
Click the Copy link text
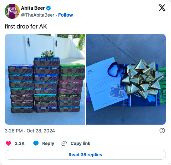tap(80, 143)
